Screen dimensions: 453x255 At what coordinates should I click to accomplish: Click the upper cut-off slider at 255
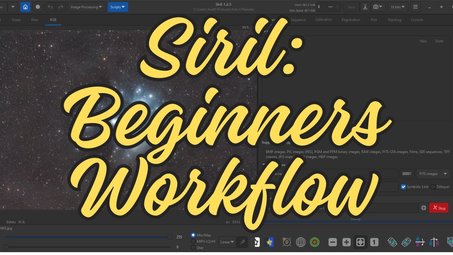170,237
